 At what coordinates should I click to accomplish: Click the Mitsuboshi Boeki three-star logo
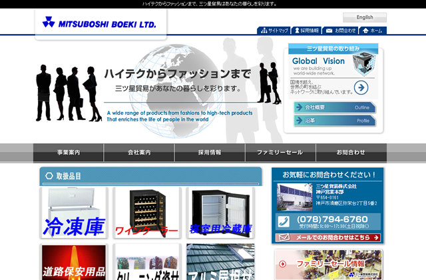pos(49,22)
